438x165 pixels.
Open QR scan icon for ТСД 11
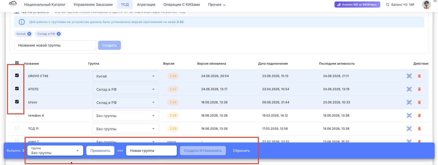click(x=409, y=129)
